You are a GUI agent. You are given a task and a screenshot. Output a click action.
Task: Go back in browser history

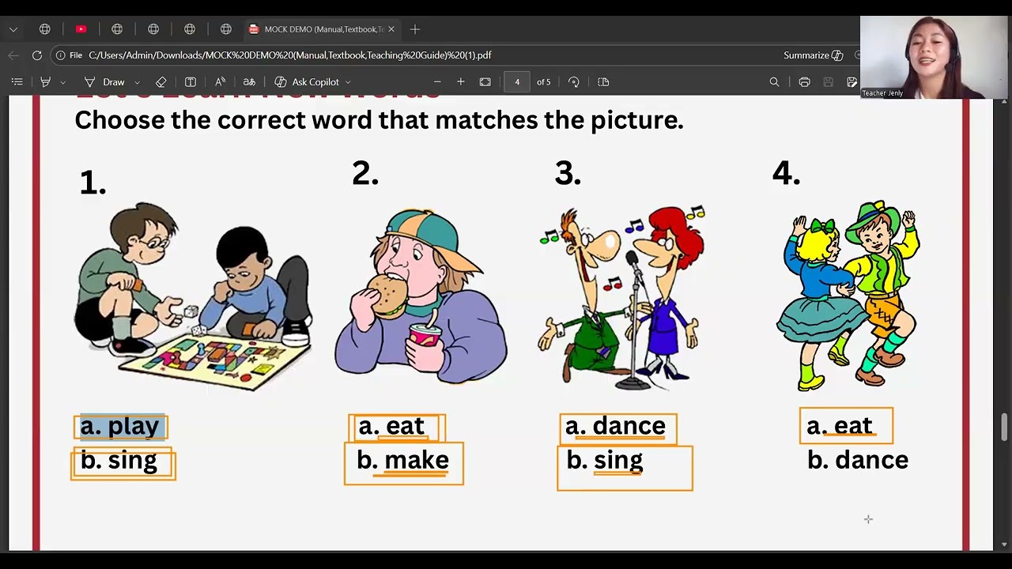(x=13, y=55)
